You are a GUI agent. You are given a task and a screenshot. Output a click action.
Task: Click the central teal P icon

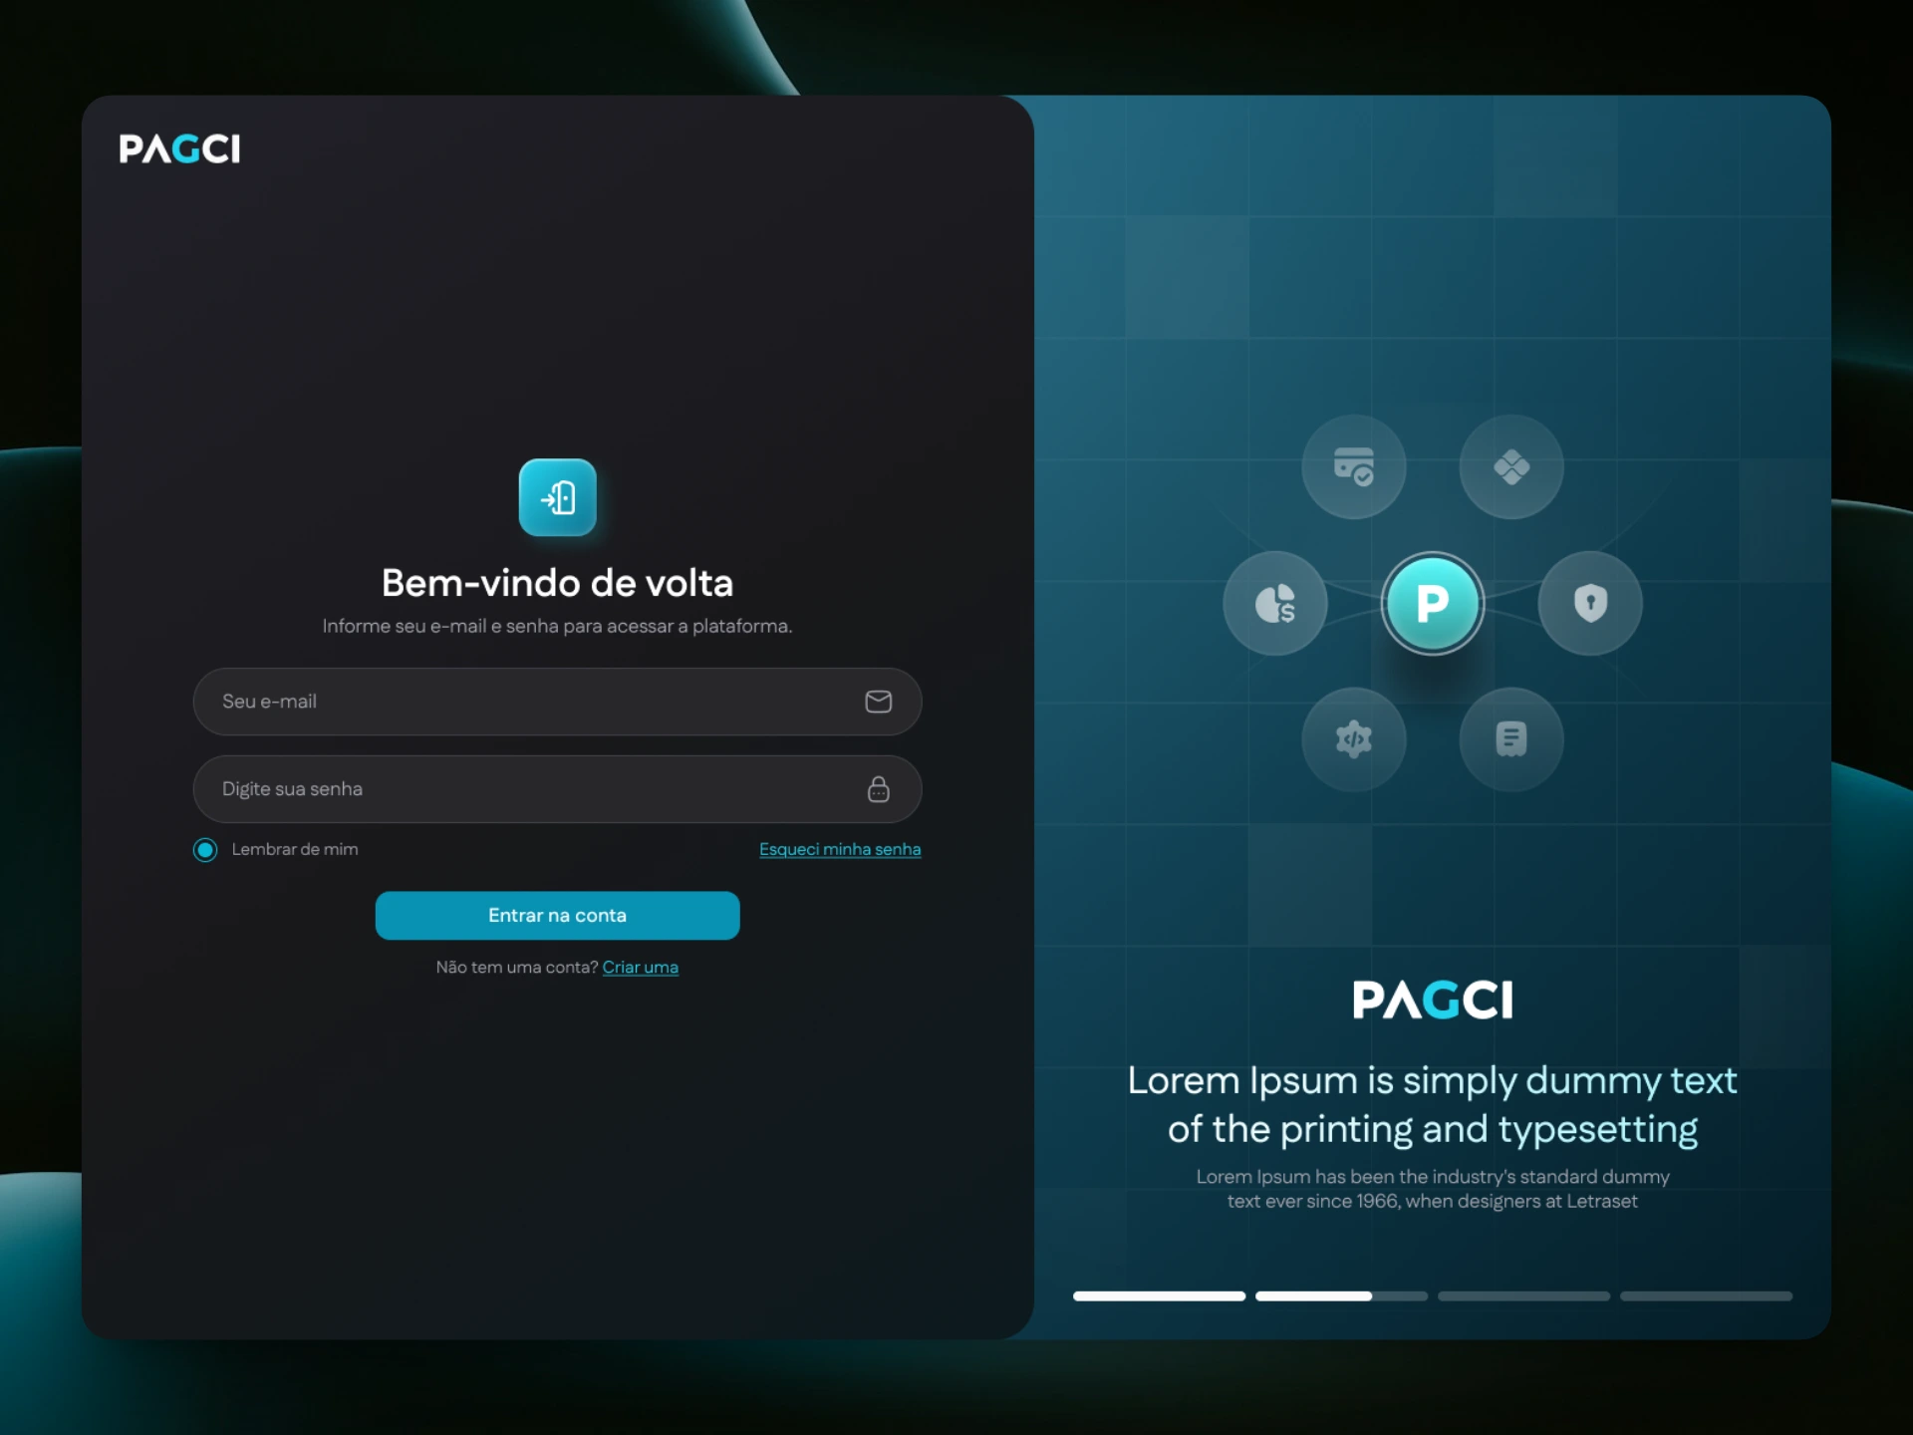[1433, 603]
